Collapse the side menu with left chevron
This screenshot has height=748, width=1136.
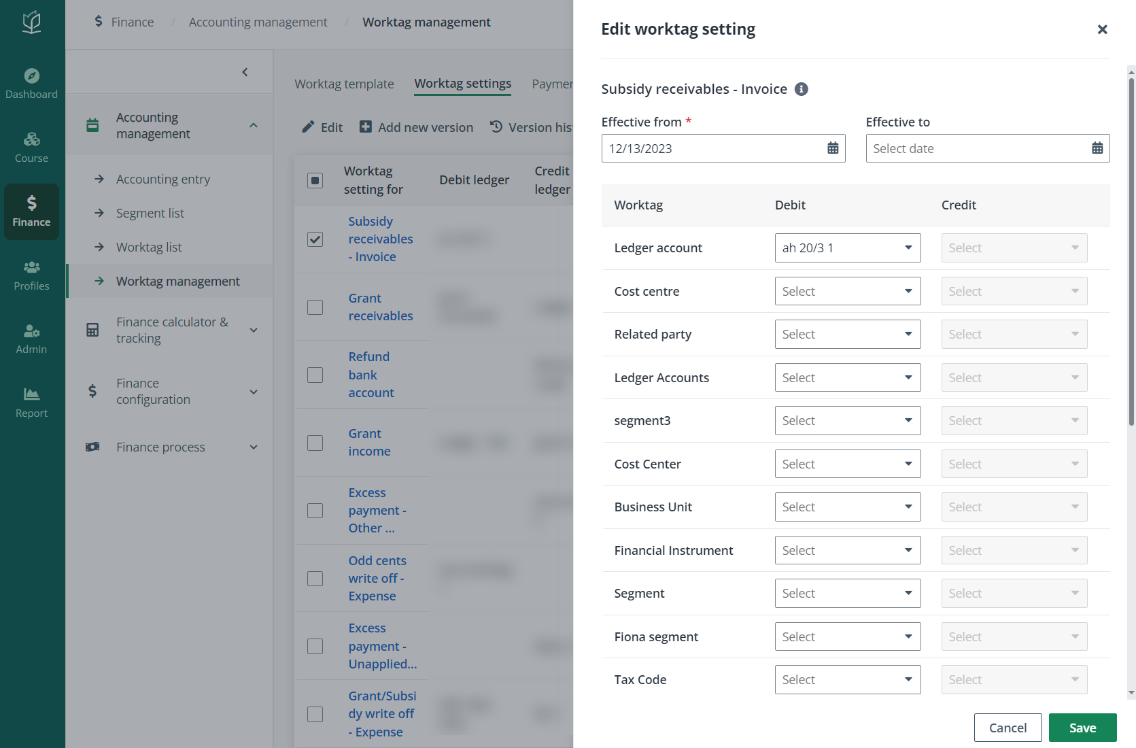click(245, 72)
